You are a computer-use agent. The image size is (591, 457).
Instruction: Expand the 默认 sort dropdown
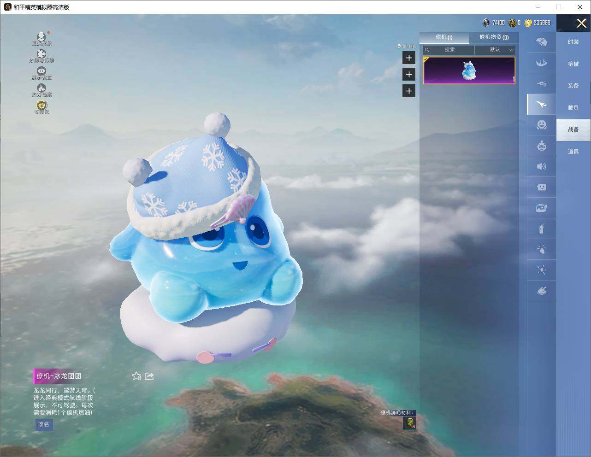[x=495, y=50]
